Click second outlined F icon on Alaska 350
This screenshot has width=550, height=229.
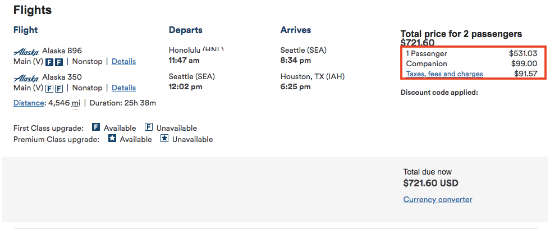tap(59, 88)
